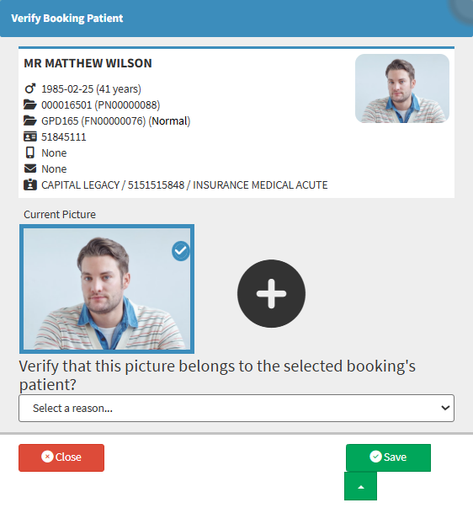Open the Select a reason dropdown
473x508 pixels.
pos(236,409)
